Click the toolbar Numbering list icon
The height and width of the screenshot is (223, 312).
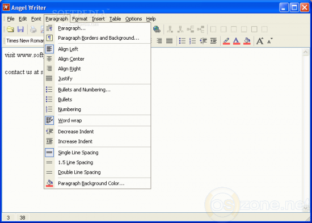192,41
